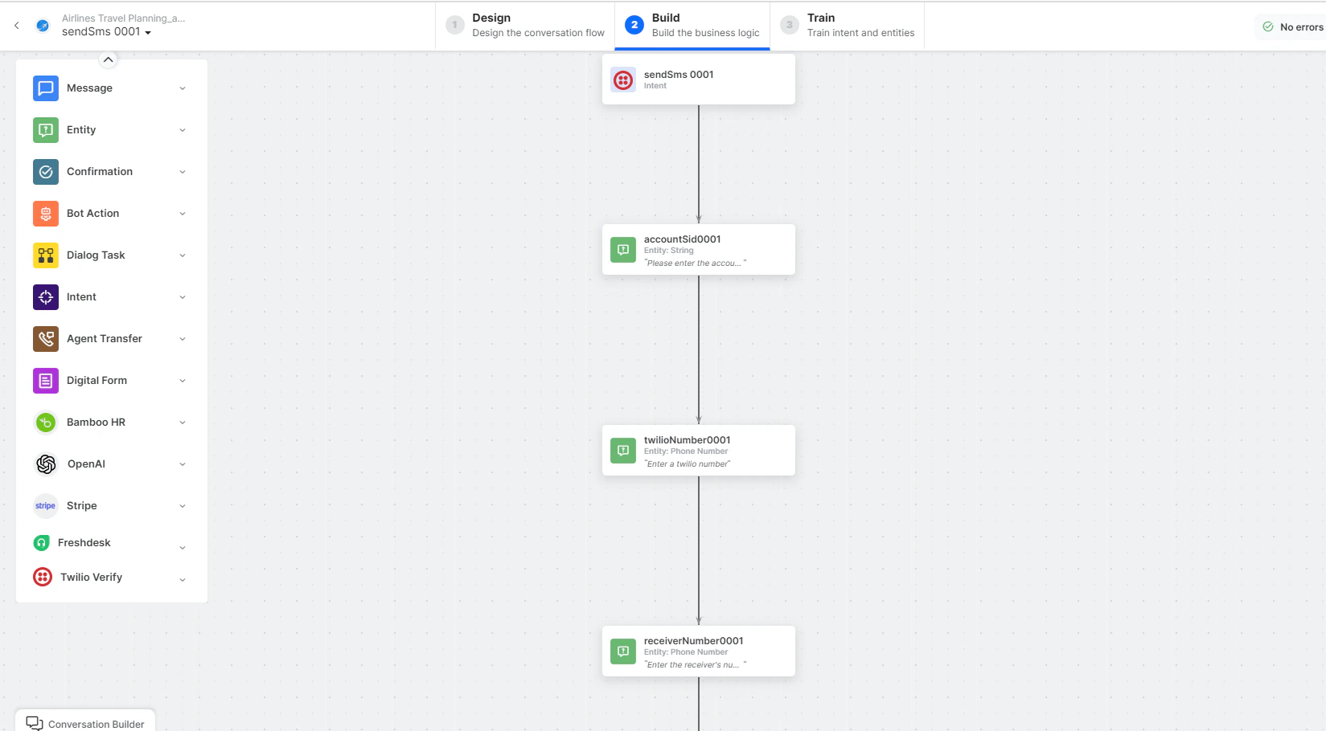Open the sendSms 0001 task dropdown

(x=148, y=31)
